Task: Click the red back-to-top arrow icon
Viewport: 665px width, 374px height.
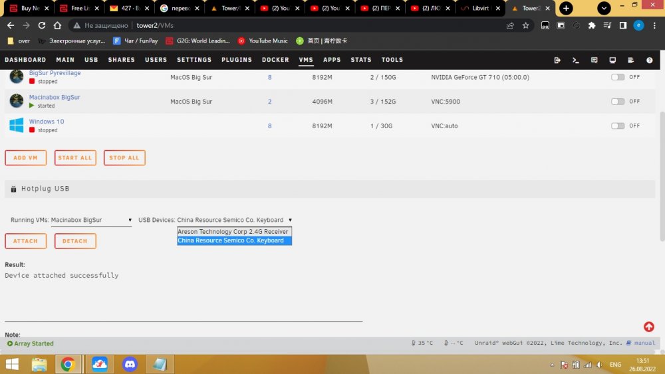Action: 649,327
